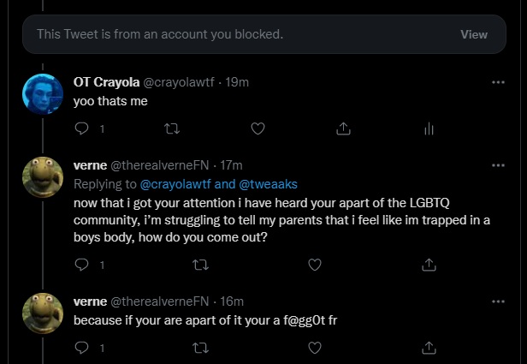Screen dimensions: 527x364
Task: Open more options on verne's 16m tweet
Action: tap(498, 301)
